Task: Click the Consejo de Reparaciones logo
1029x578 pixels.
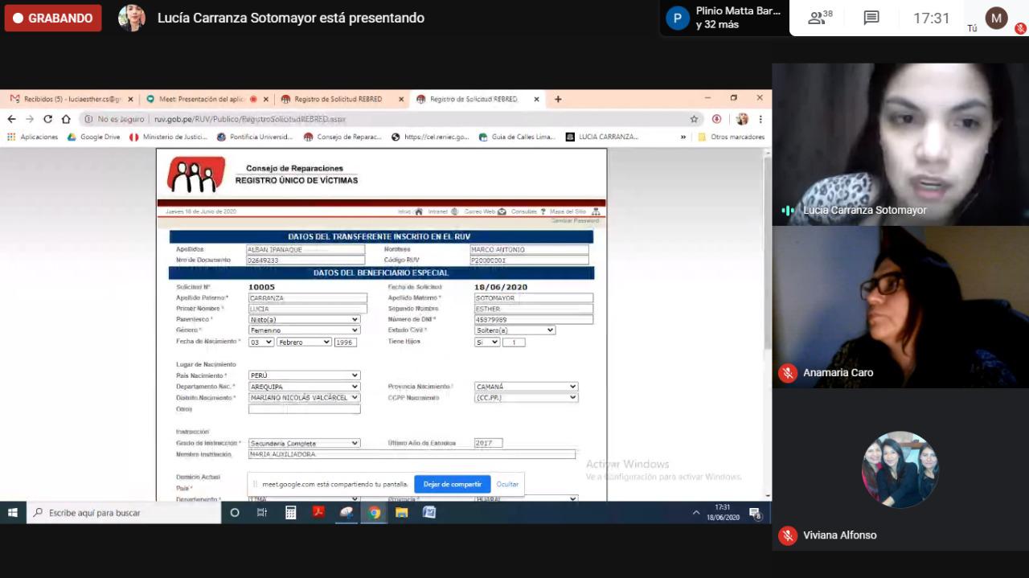Action: pyautogui.click(x=196, y=174)
